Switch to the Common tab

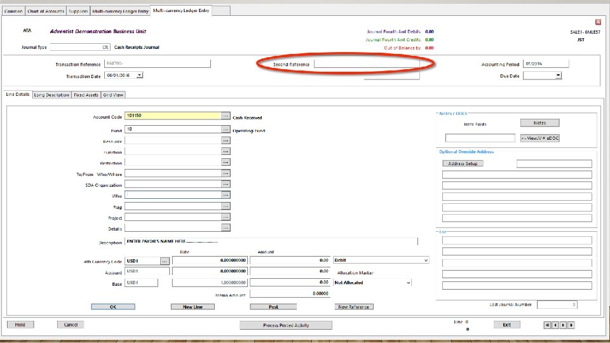pyautogui.click(x=13, y=11)
